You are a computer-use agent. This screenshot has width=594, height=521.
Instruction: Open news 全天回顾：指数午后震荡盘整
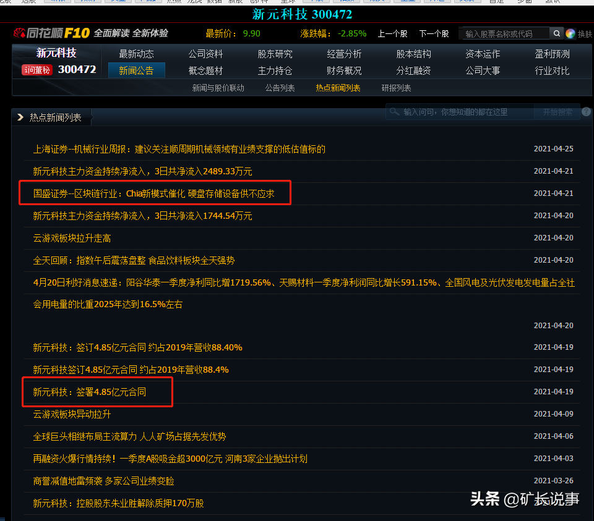point(134,260)
